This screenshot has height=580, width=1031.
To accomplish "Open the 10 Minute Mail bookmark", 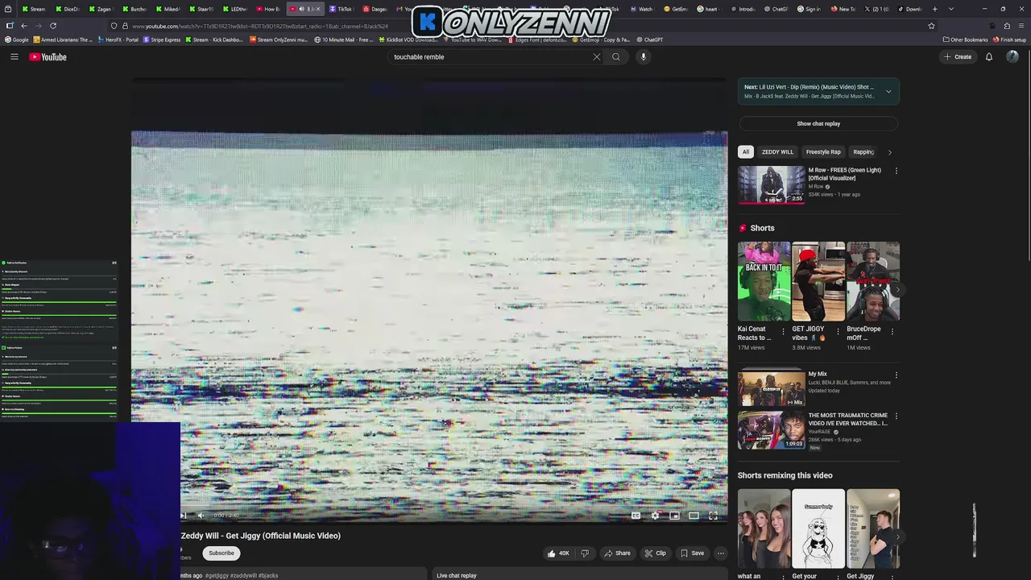I will pos(344,39).
